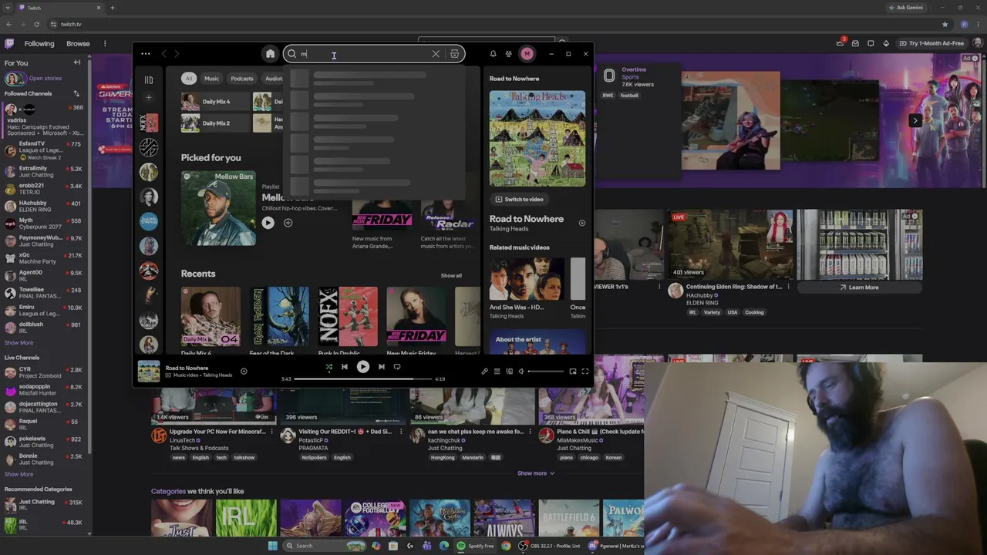Open OBS in the taskbar
The height and width of the screenshot is (555, 987).
[x=551, y=546]
